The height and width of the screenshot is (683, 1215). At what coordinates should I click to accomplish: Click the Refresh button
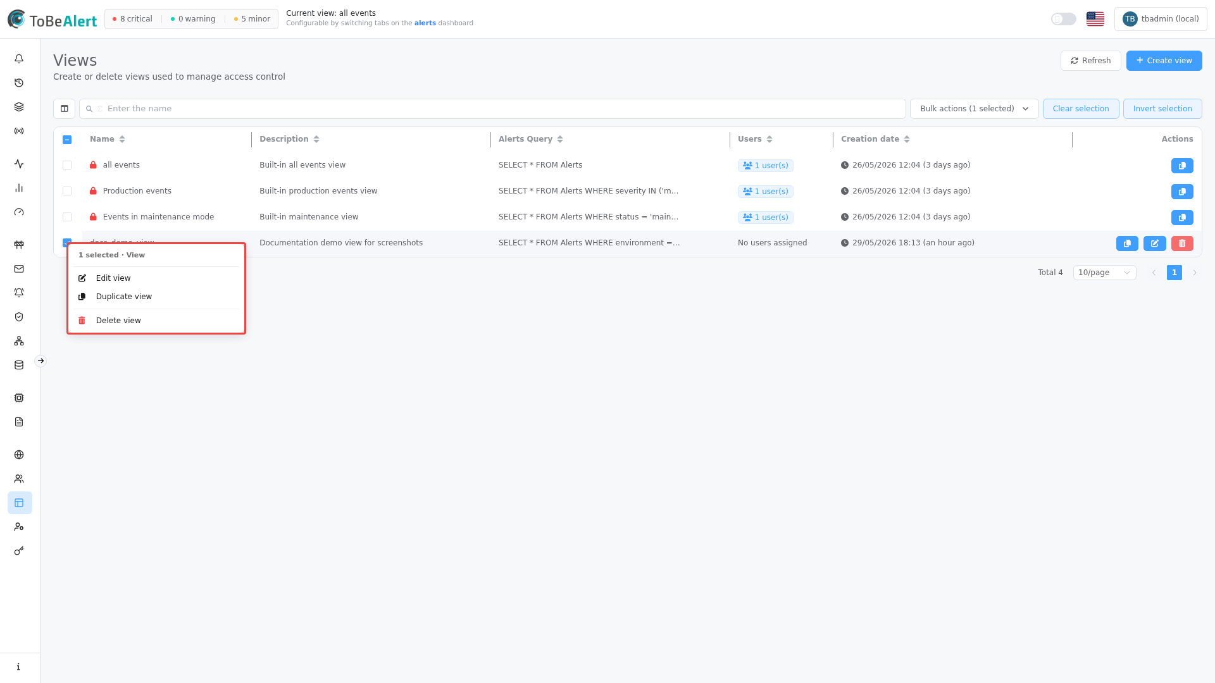coord(1091,61)
